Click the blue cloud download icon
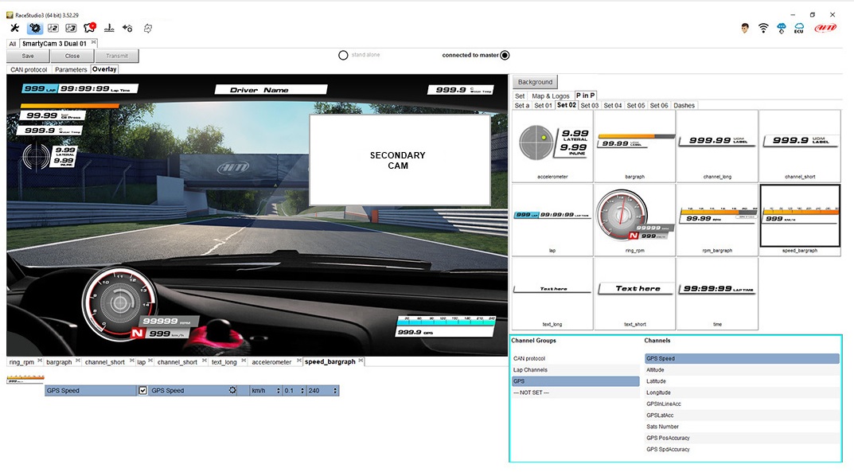 tap(781, 29)
